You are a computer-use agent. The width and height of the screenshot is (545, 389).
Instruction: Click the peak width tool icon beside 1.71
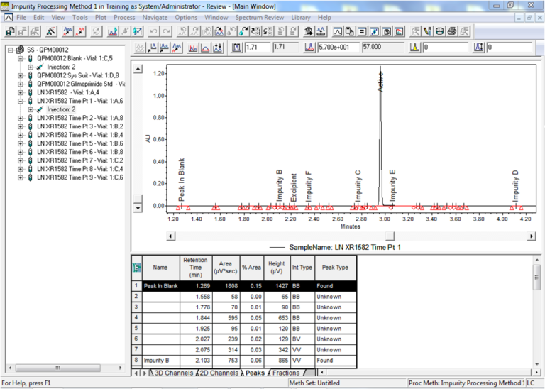[x=237, y=48]
